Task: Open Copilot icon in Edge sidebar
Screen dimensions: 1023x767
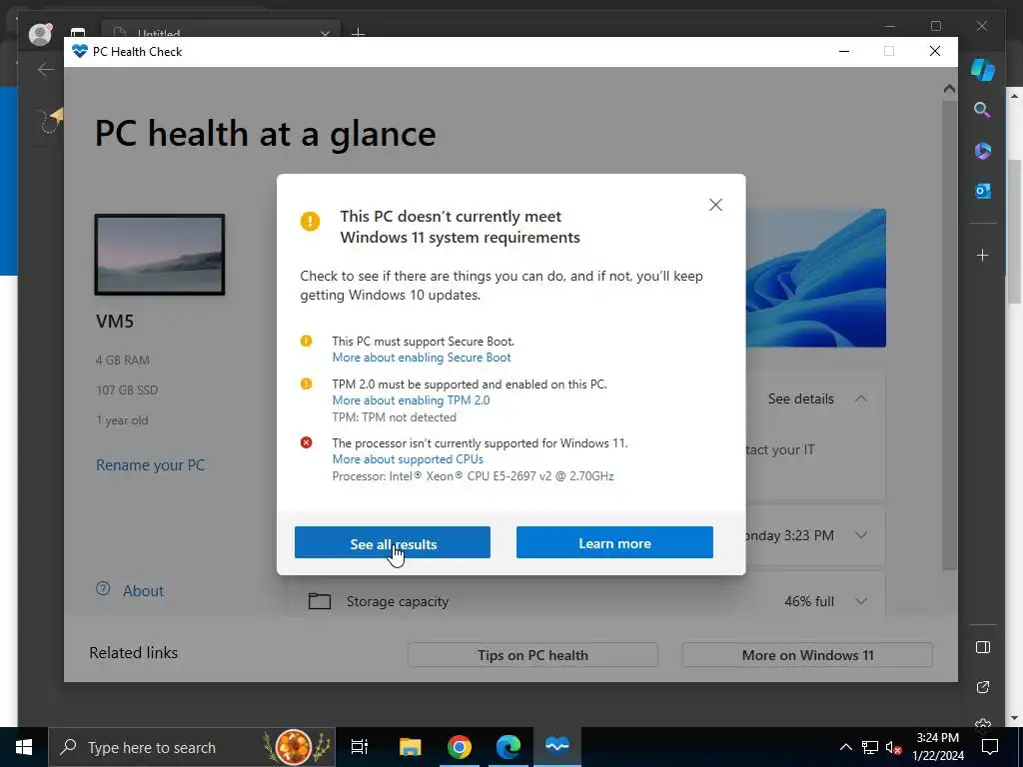Action: click(983, 69)
